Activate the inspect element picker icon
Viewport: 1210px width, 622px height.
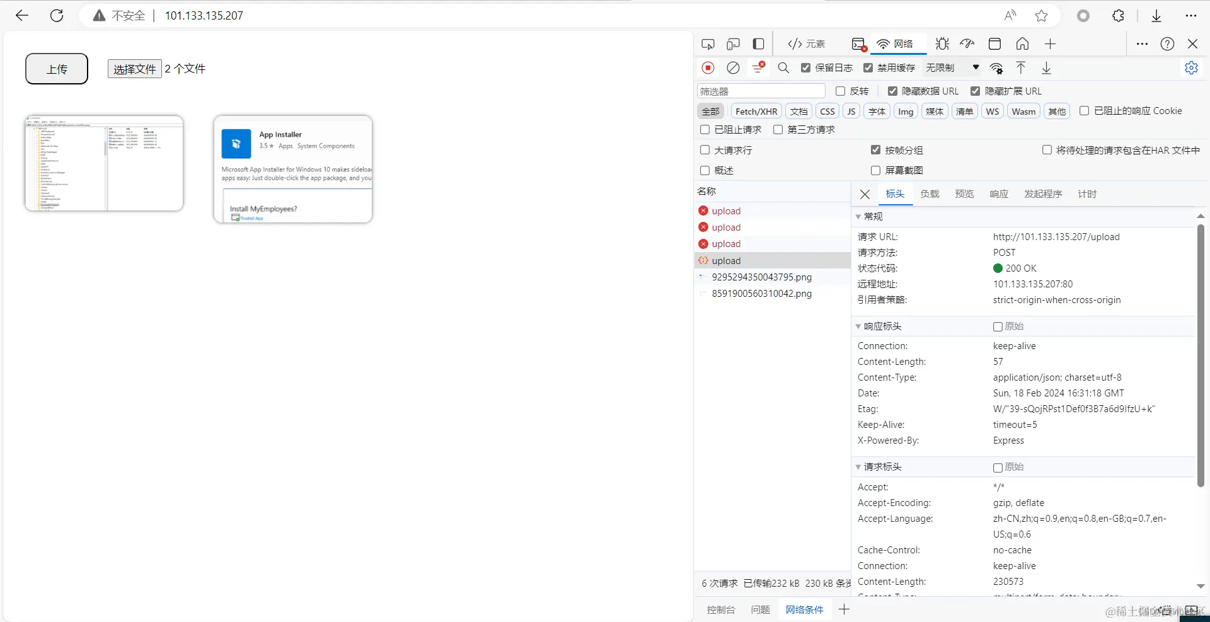tap(708, 44)
